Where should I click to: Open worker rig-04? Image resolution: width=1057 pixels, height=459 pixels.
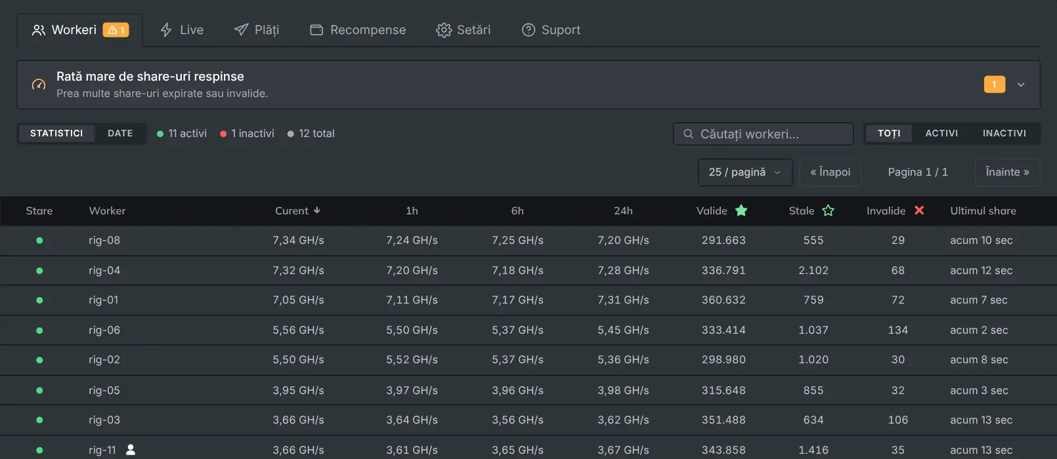104,270
